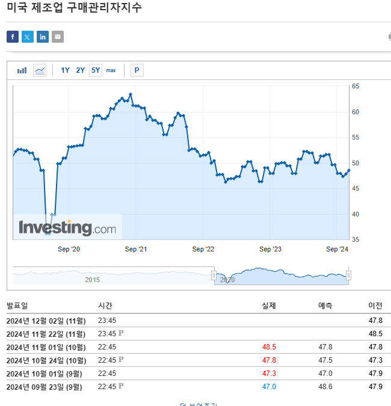
Task: Switch chart to bar chart view
Action: point(22,70)
